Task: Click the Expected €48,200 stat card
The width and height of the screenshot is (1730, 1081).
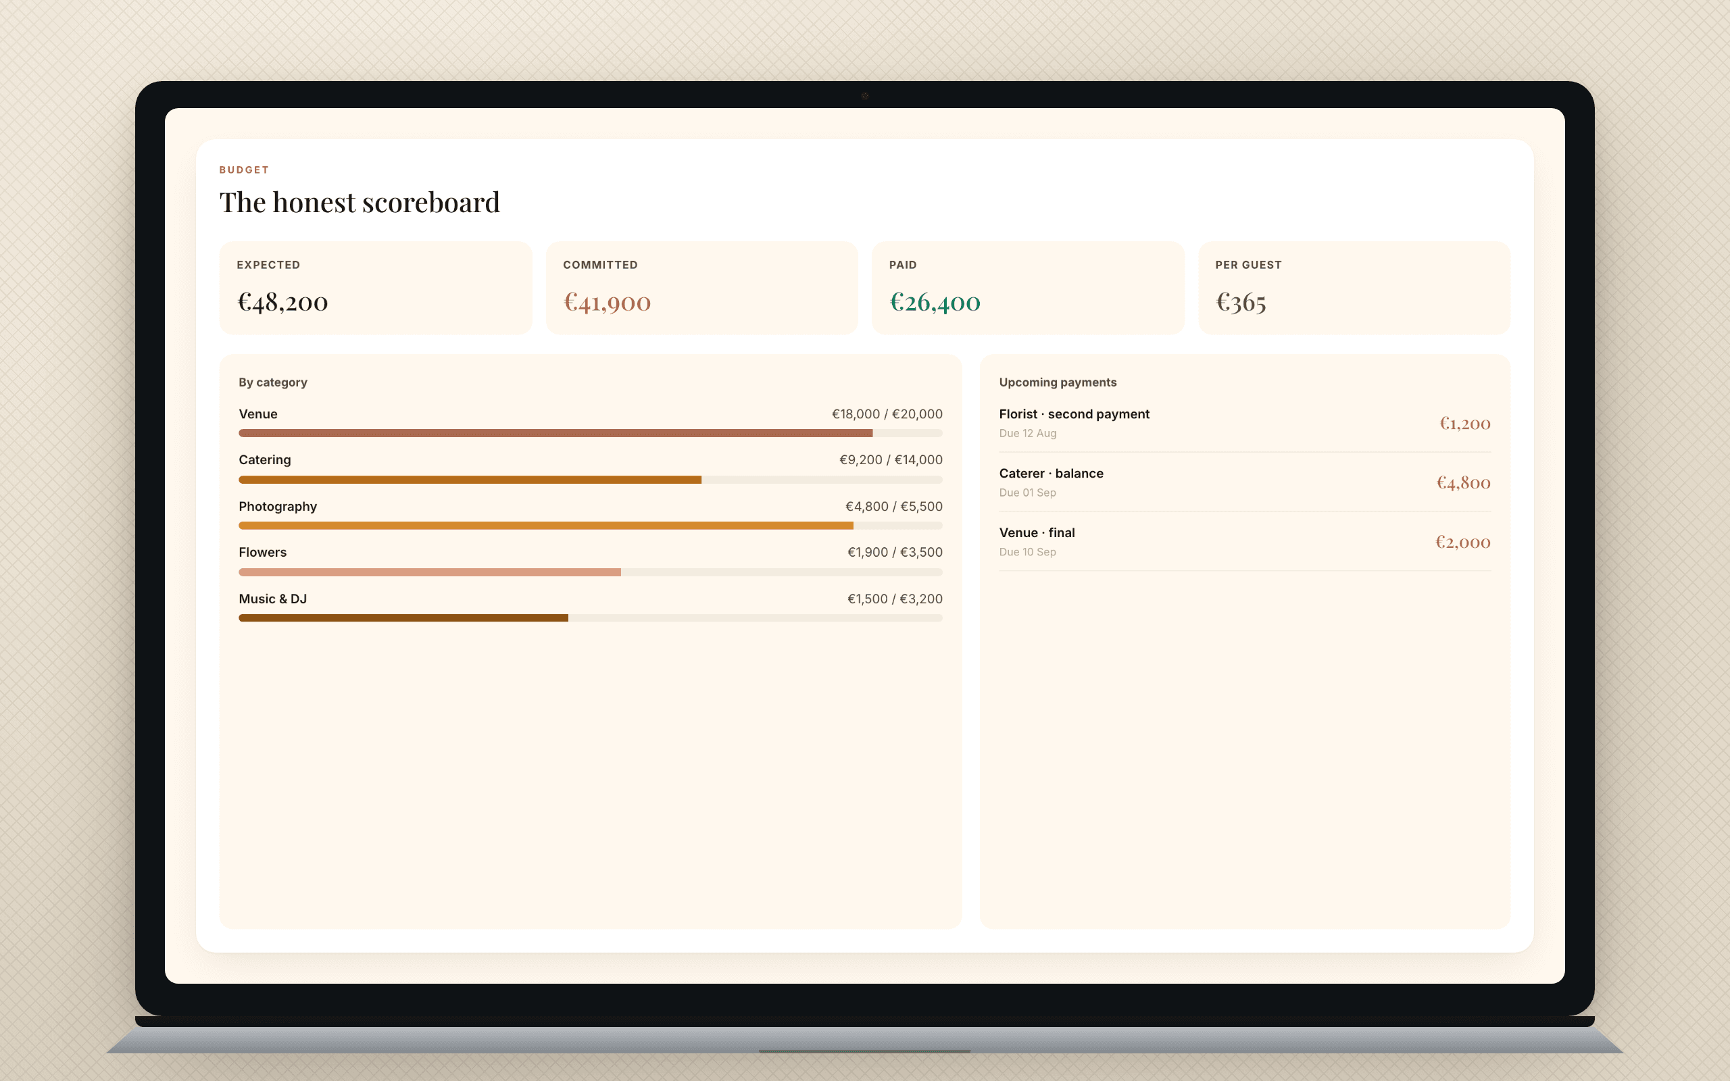Action: click(x=375, y=287)
